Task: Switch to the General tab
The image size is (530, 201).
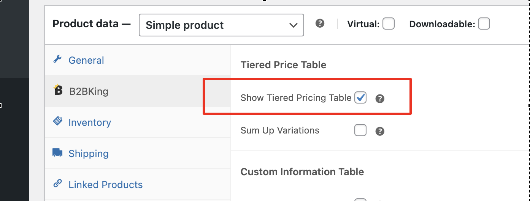Action: (x=86, y=60)
